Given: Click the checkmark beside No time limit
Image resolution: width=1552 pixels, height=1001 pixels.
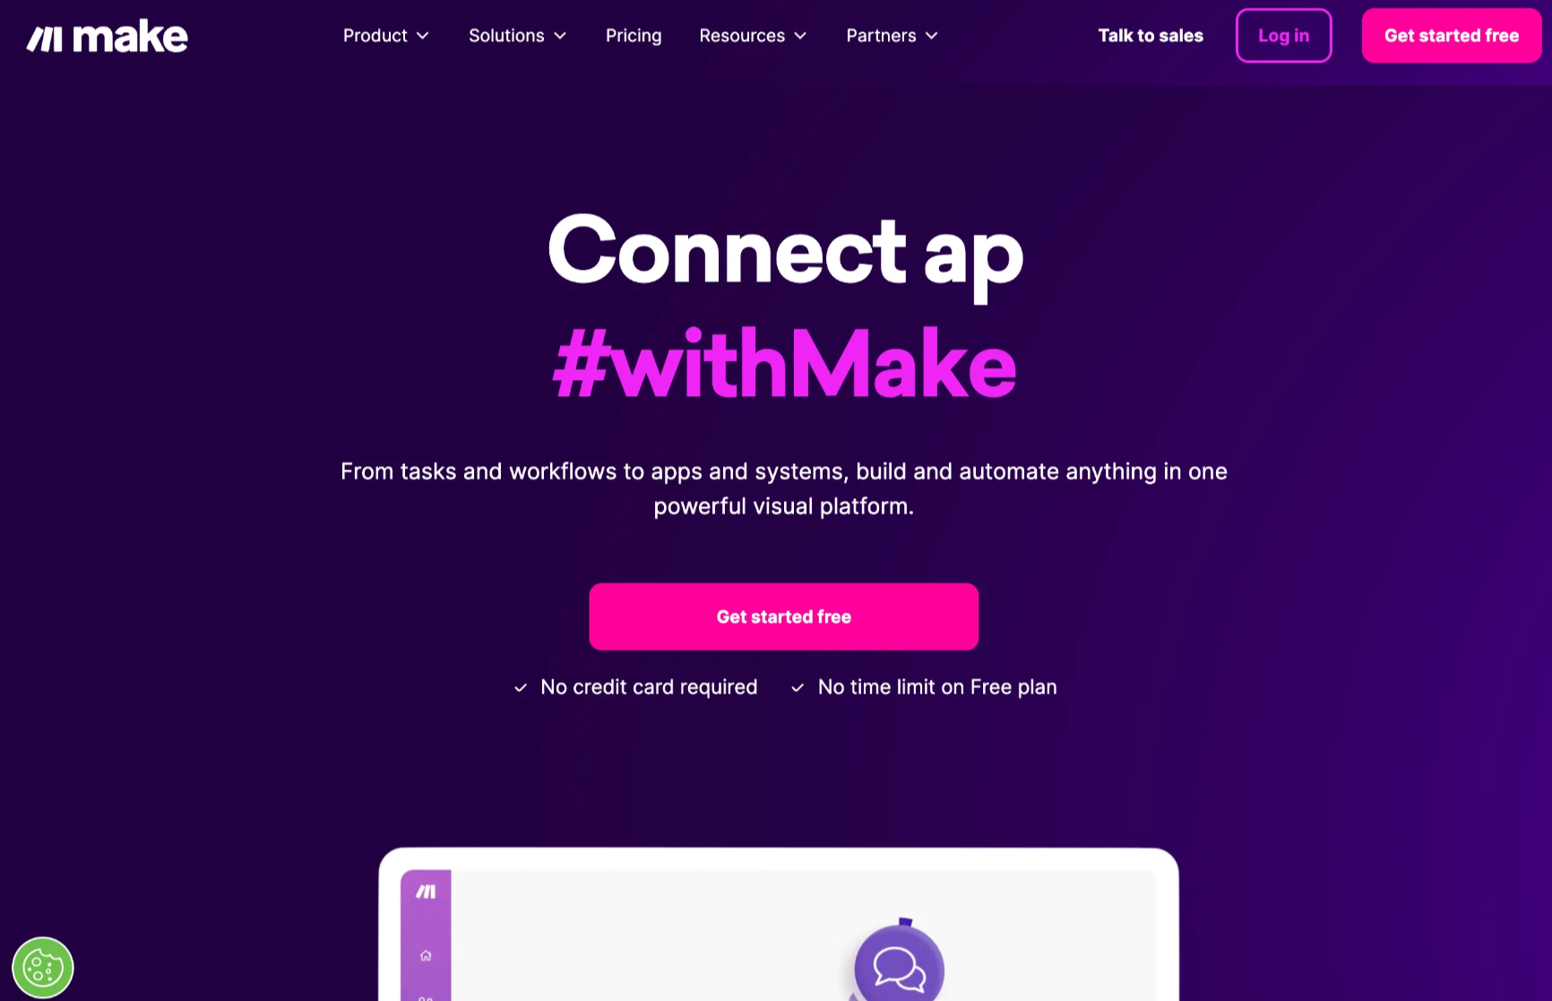Looking at the screenshot, I should [798, 687].
